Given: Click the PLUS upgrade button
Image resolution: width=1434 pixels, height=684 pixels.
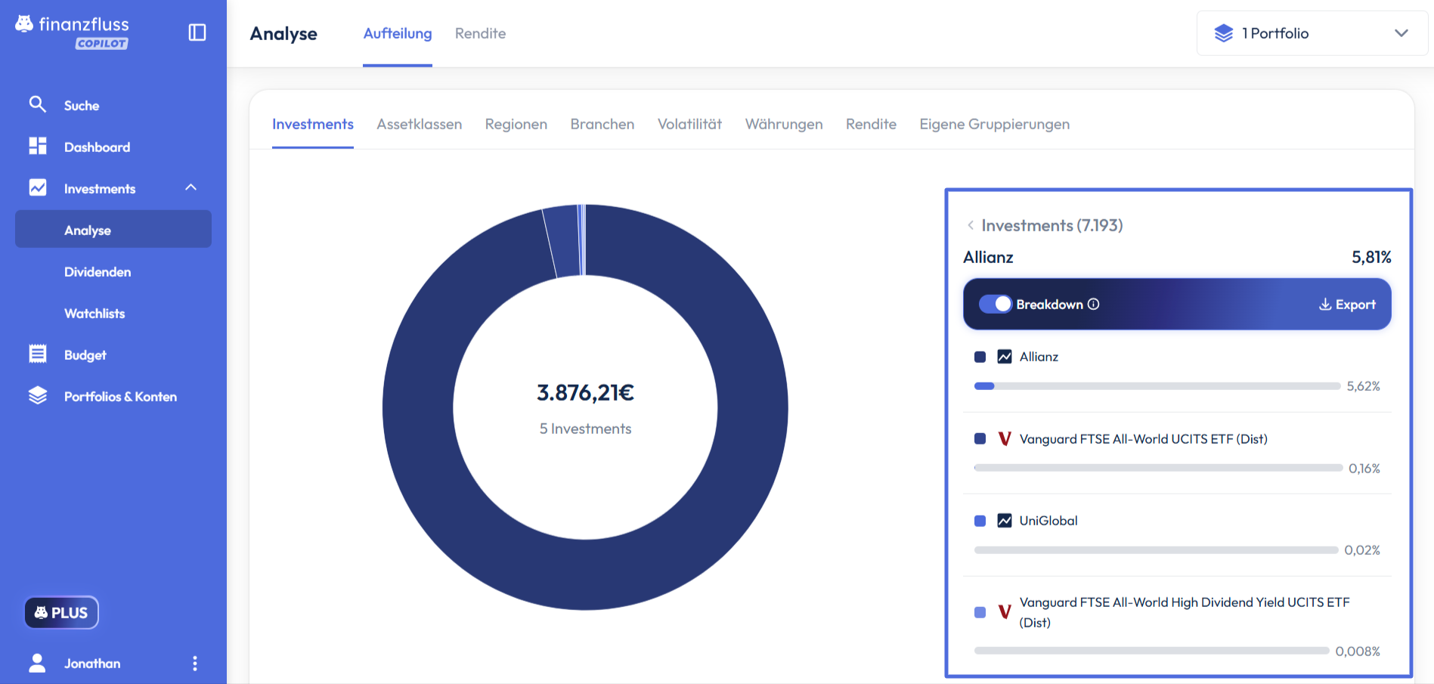Looking at the screenshot, I should [x=61, y=612].
